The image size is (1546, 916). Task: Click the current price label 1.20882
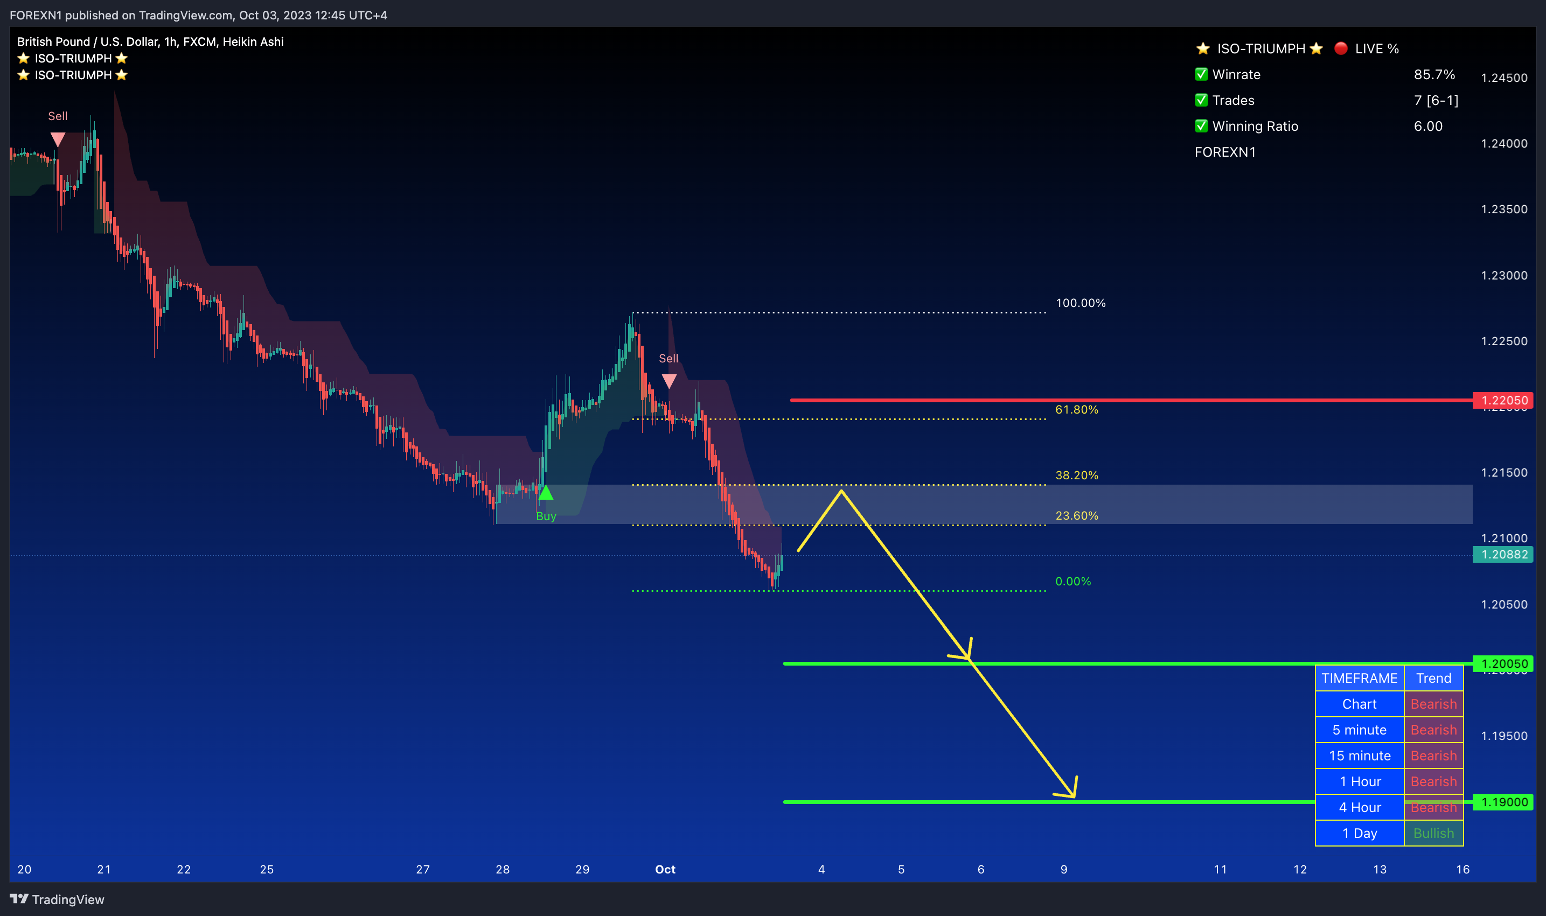(x=1502, y=554)
